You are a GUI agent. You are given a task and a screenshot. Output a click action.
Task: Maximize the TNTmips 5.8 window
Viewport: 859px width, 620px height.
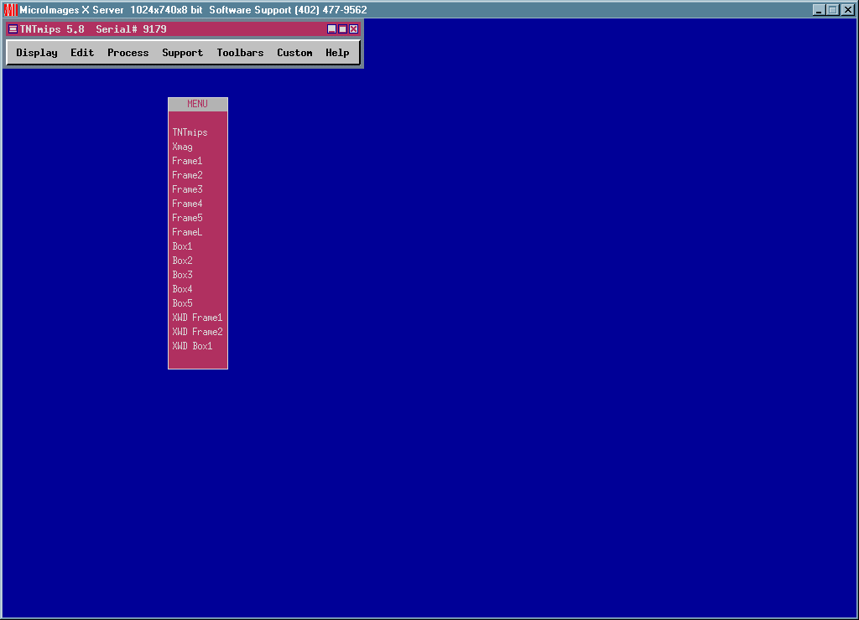tap(342, 29)
